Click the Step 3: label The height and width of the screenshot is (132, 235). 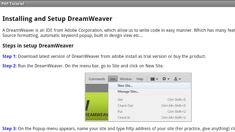[x=9, y=128]
